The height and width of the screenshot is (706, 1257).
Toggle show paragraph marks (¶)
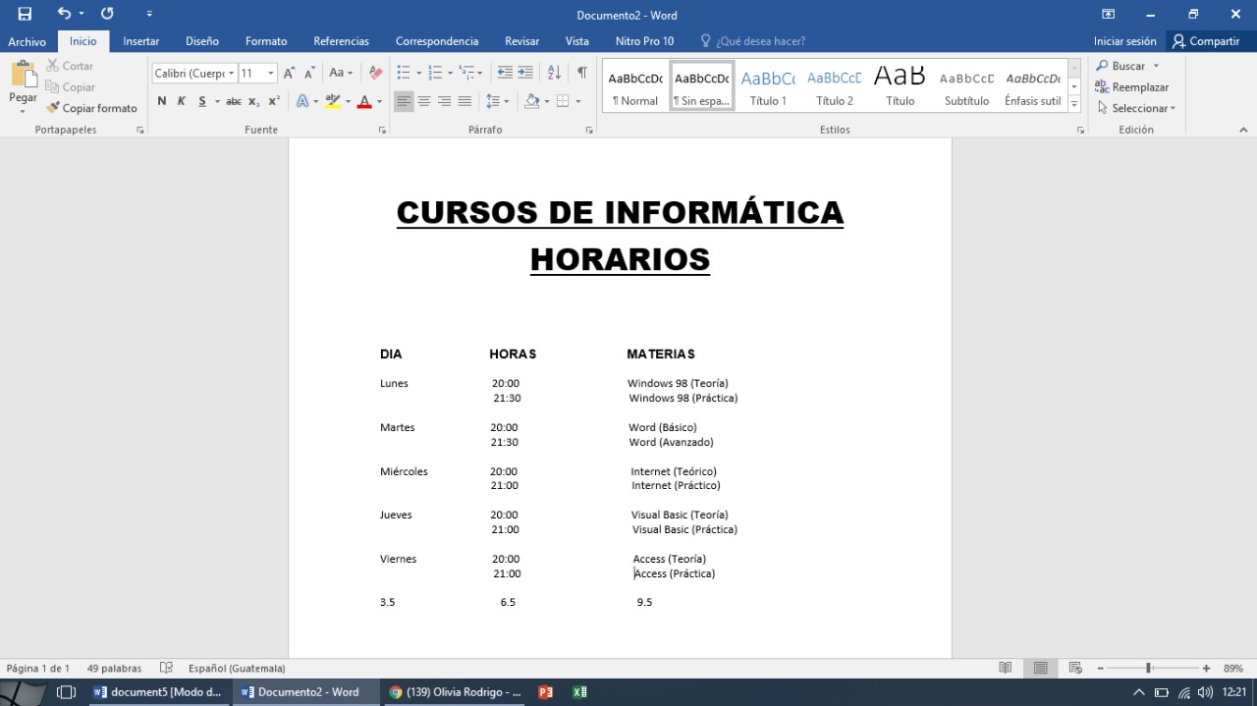click(x=582, y=73)
